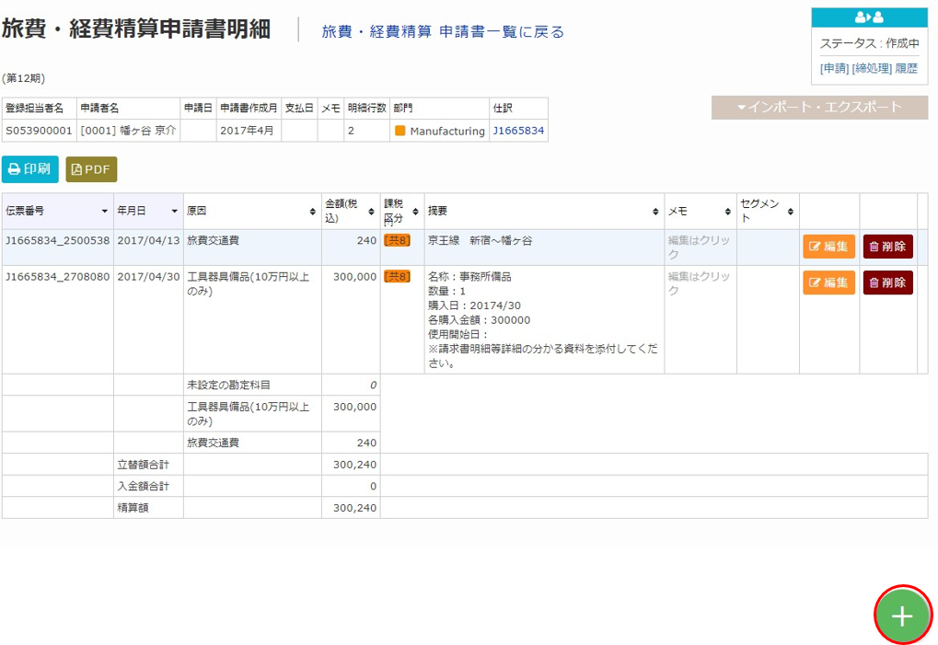Open the J1665834 仕訳 link
938x645 pixels.
pyautogui.click(x=518, y=131)
